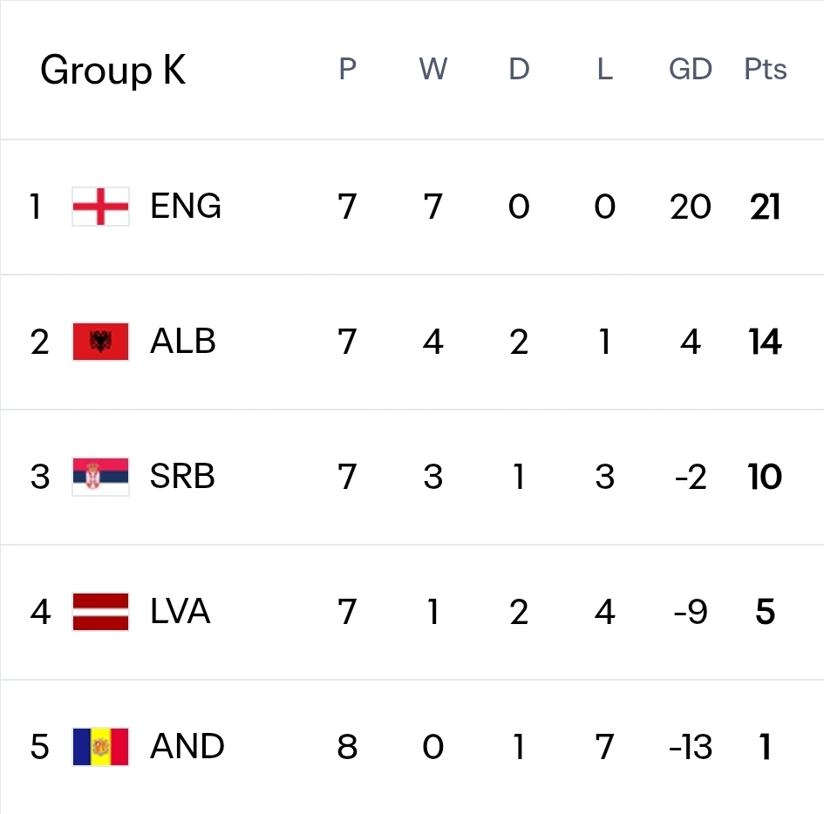Click the Group K heading
The height and width of the screenshot is (814, 824).
pos(113,70)
